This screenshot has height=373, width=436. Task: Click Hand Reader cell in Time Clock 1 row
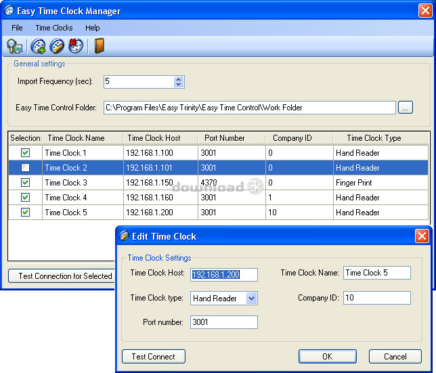(380, 152)
